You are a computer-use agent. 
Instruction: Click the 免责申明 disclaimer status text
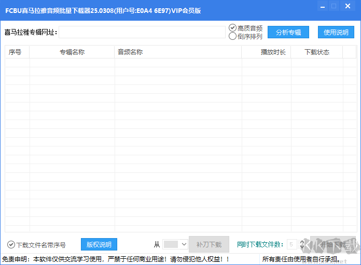[116, 259]
